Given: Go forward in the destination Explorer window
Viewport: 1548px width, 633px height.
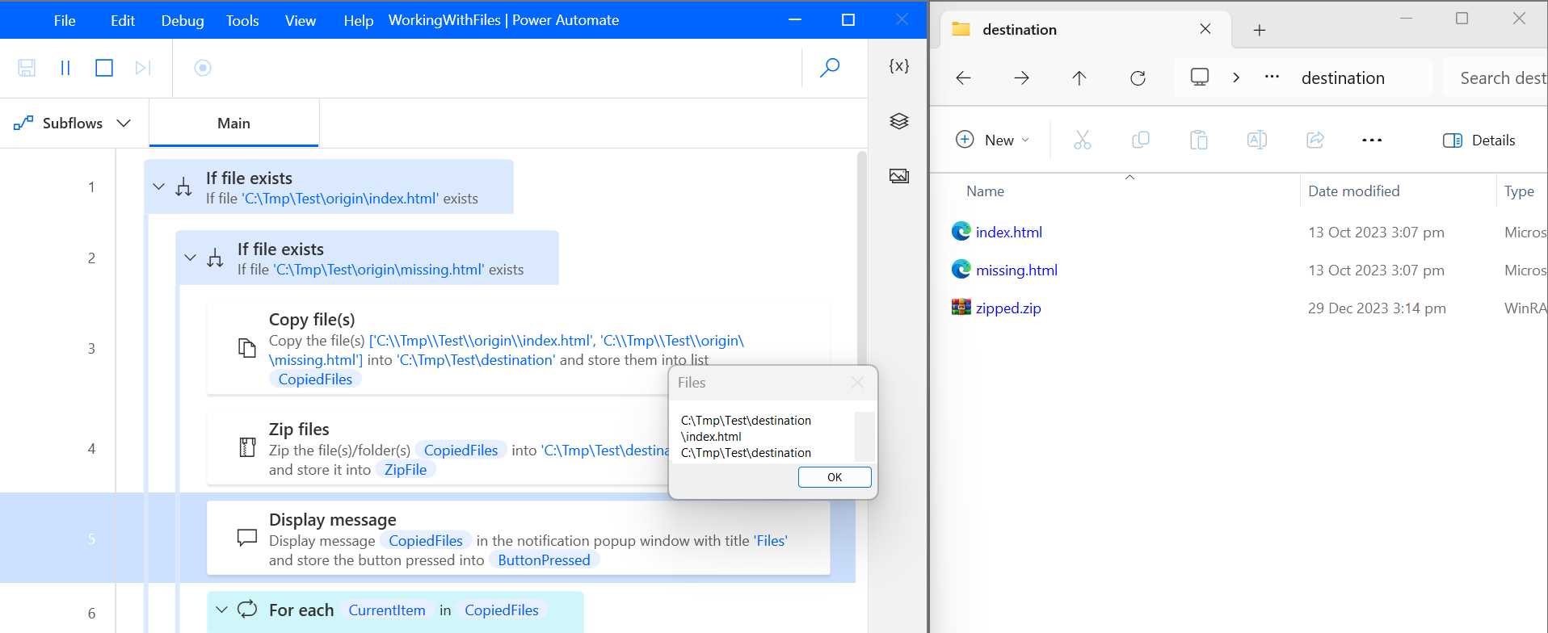Looking at the screenshot, I should [1021, 78].
